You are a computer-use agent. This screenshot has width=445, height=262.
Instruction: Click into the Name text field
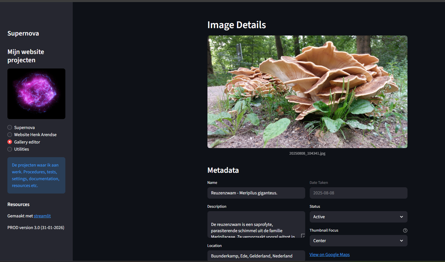pyautogui.click(x=256, y=193)
